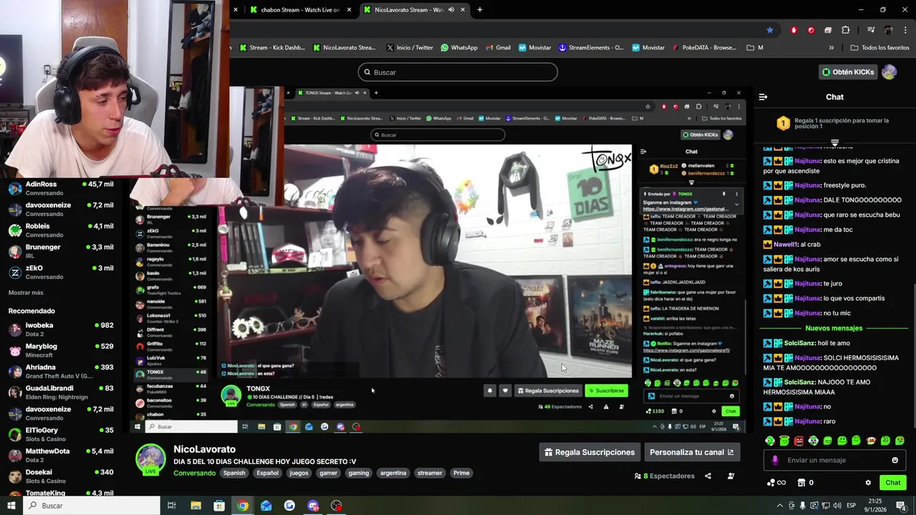Open the gift shop counter icon
Viewport: 916px width, 515px height.
806,483
